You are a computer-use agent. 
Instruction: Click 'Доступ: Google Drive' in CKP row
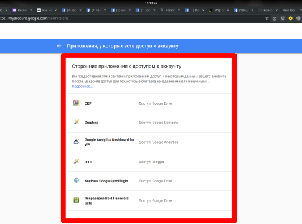[x=155, y=103]
